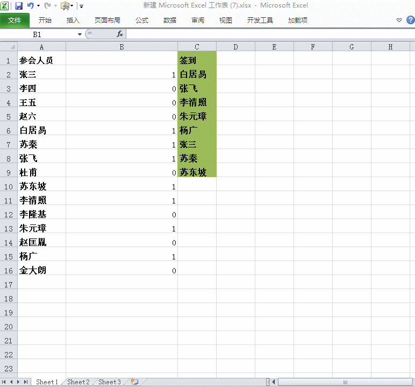Select column D header

tap(235, 47)
